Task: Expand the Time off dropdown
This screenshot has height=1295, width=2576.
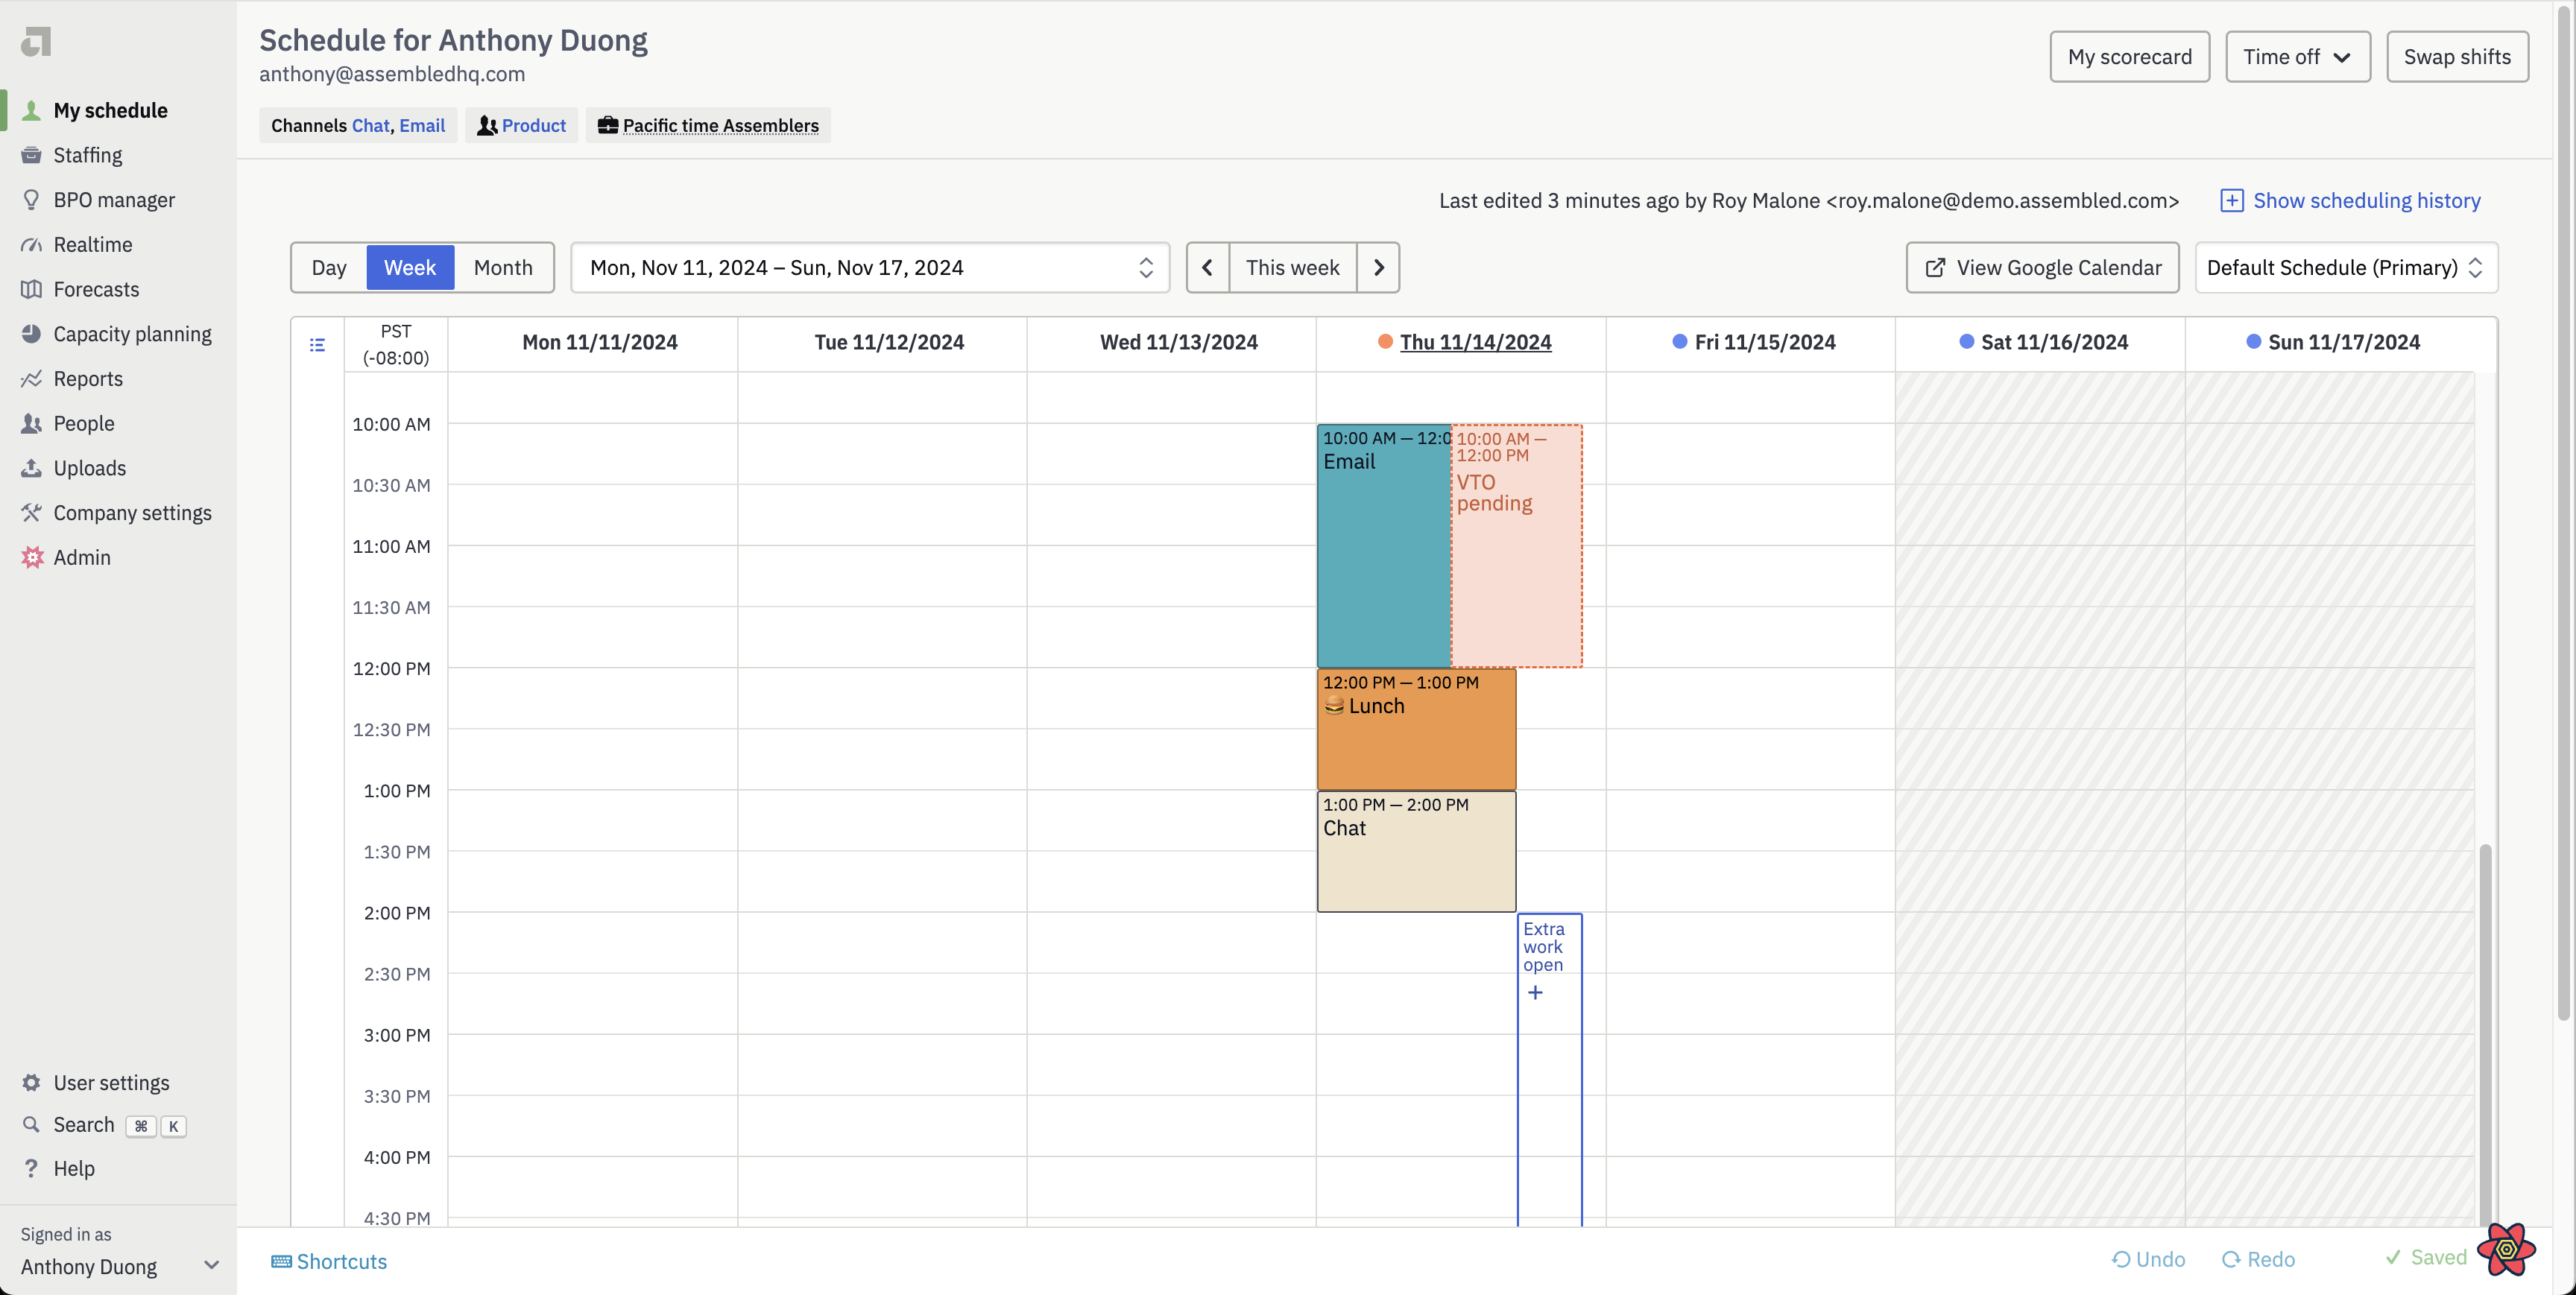Action: pos(2297,57)
